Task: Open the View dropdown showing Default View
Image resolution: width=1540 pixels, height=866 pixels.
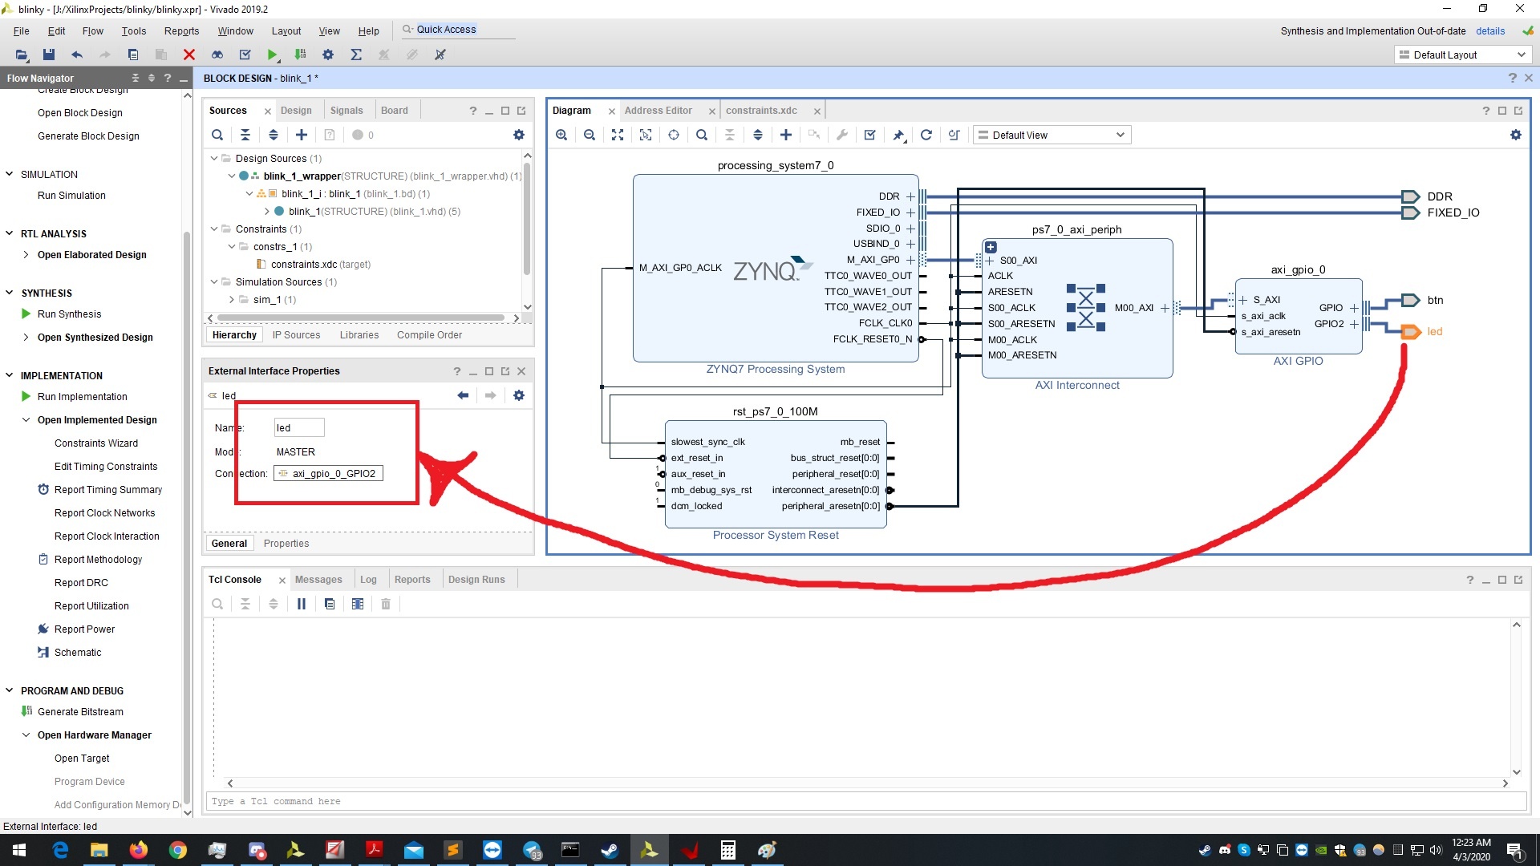Action: pos(1052,135)
